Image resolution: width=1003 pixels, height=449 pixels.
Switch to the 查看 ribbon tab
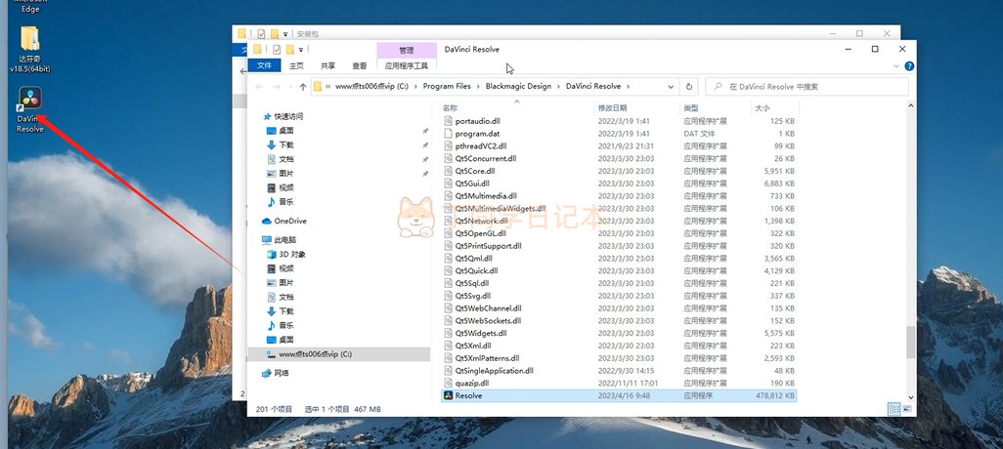(x=359, y=65)
